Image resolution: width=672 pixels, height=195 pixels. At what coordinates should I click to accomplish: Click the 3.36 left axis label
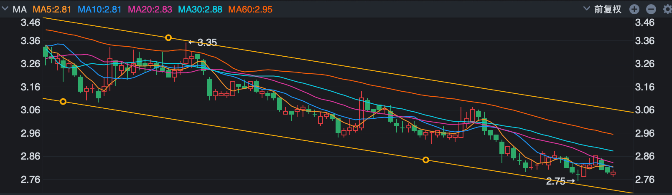31,41
